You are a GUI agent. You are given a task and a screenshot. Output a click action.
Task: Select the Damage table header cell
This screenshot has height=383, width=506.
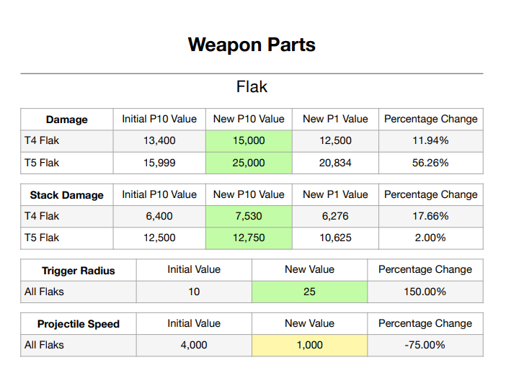tap(67, 120)
